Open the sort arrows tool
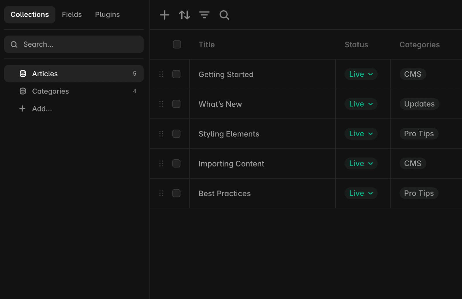Image resolution: width=462 pixels, height=299 pixels. click(185, 15)
